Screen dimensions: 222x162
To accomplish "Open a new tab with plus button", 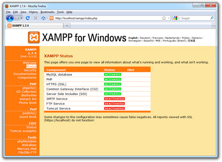I will coord(67,26).
